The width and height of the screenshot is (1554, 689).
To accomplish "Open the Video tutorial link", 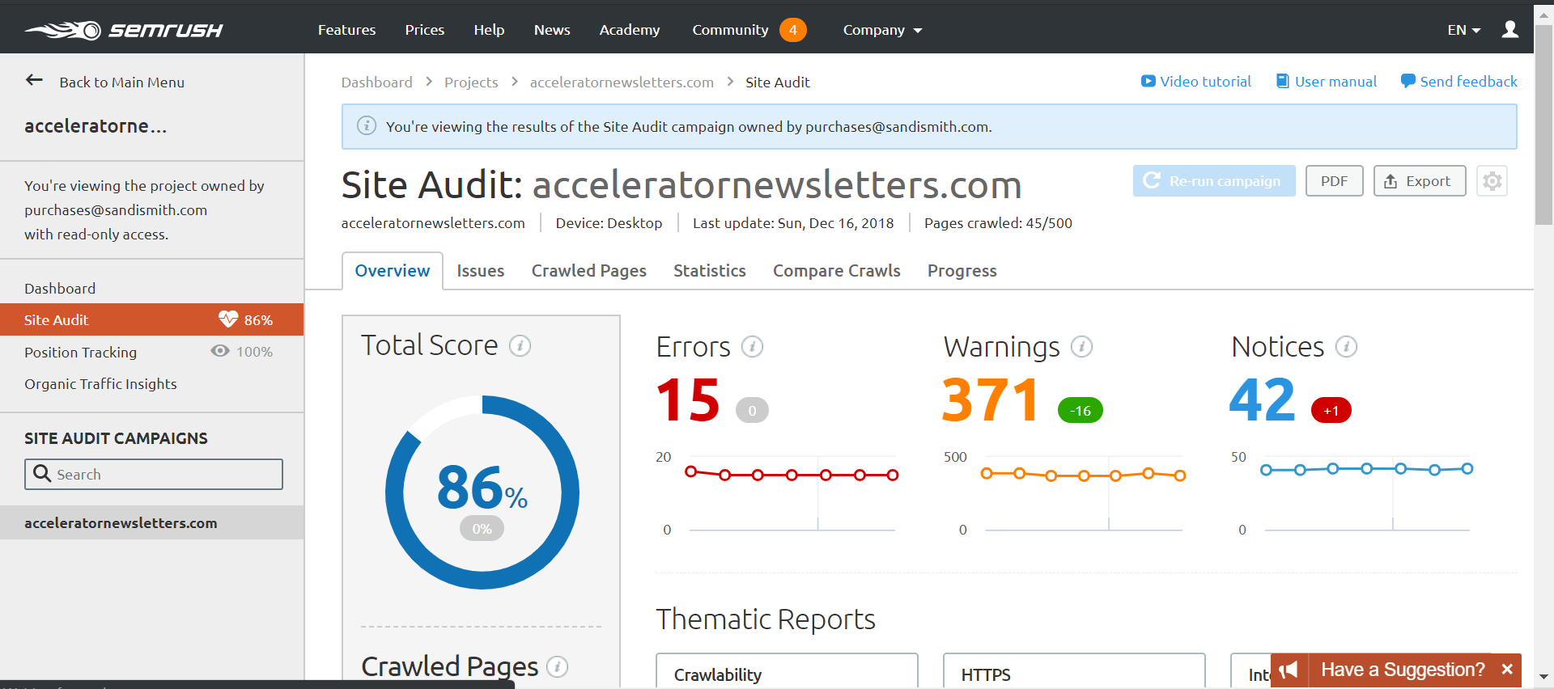I will tap(1196, 82).
